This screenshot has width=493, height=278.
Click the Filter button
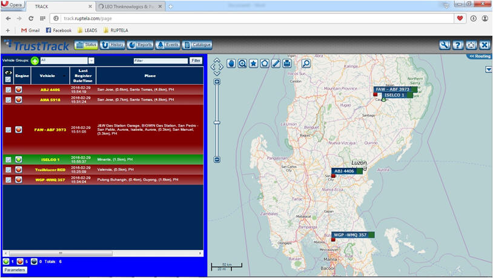pos(196,61)
